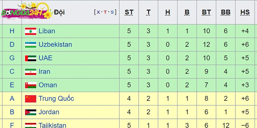257x128 pixels.
Task: Click the Iran flag icon
Action: [x=31, y=72]
